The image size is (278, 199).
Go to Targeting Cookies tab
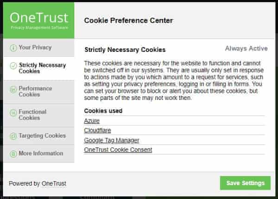click(x=39, y=136)
